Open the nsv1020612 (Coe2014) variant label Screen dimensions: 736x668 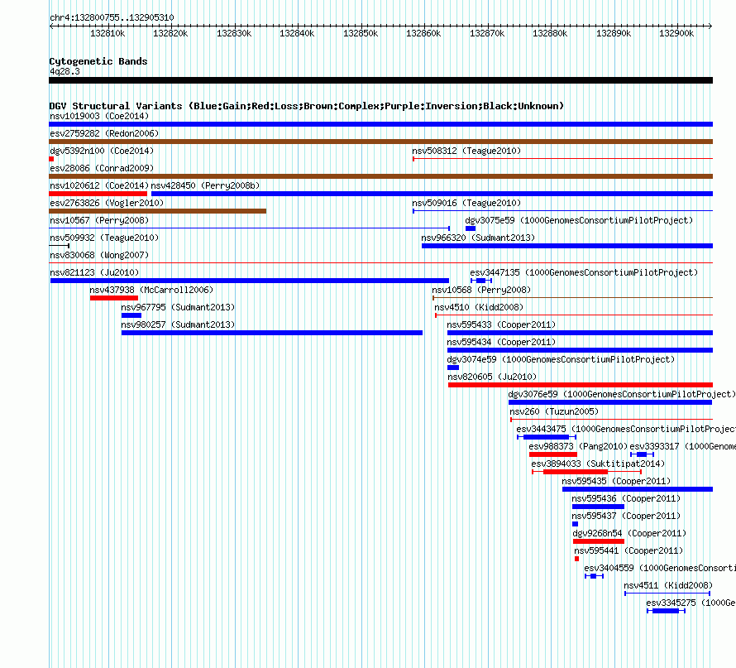pyautogui.click(x=99, y=185)
